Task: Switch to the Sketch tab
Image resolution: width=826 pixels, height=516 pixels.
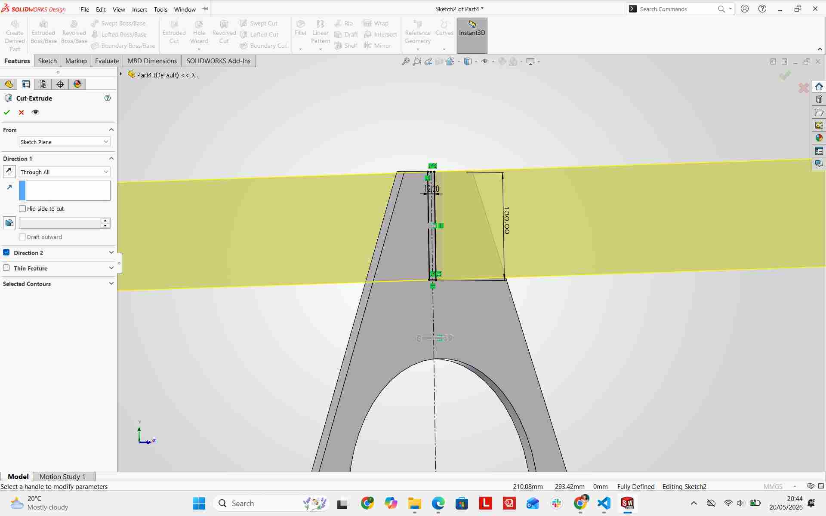Action: (x=47, y=61)
